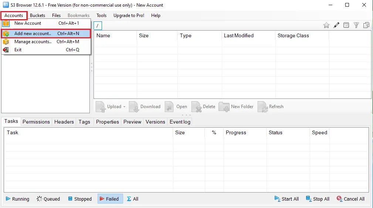Viewport: 373px width, 208px height.
Task: Switch to the Versions tab
Action: coord(155,122)
